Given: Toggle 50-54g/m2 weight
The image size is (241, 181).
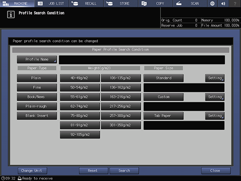Looking at the screenshot, I should click(80, 88).
